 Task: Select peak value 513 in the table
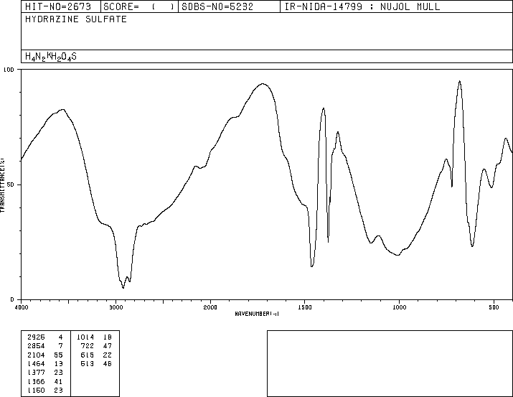point(88,363)
